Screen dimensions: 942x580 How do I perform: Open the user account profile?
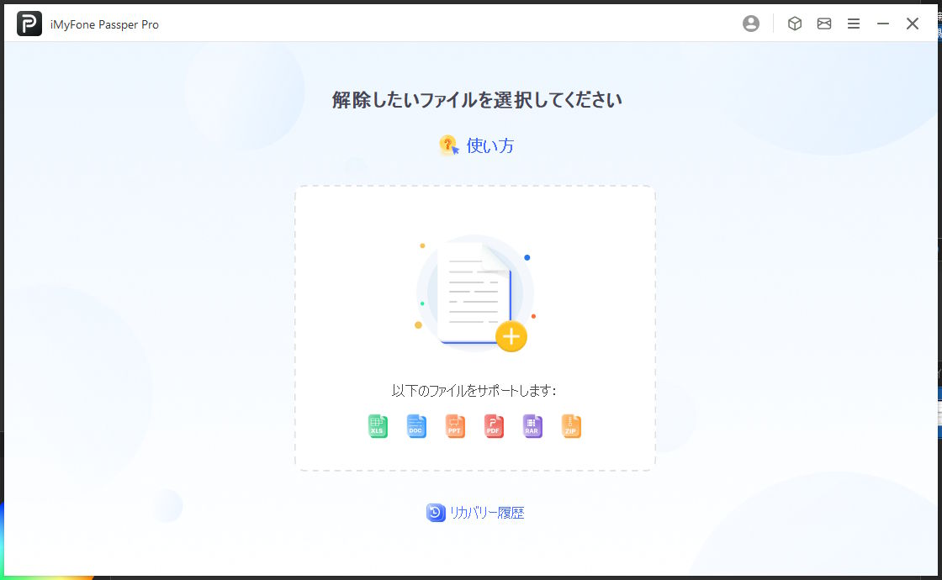tap(751, 24)
